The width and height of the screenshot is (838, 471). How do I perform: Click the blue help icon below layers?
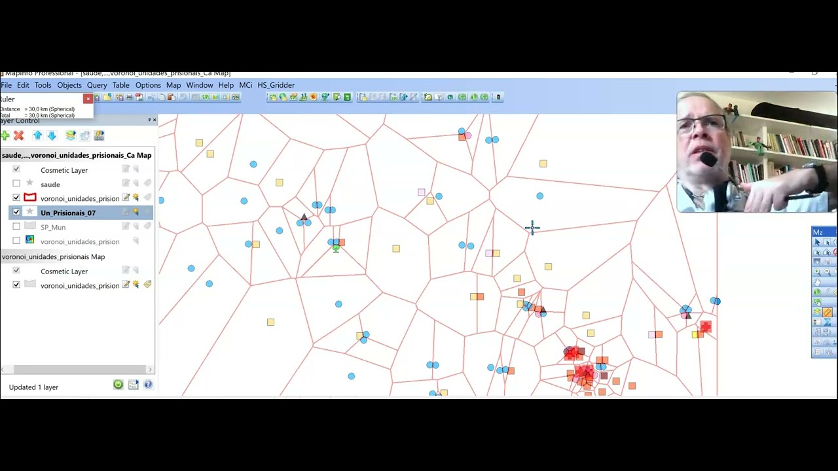click(x=148, y=385)
